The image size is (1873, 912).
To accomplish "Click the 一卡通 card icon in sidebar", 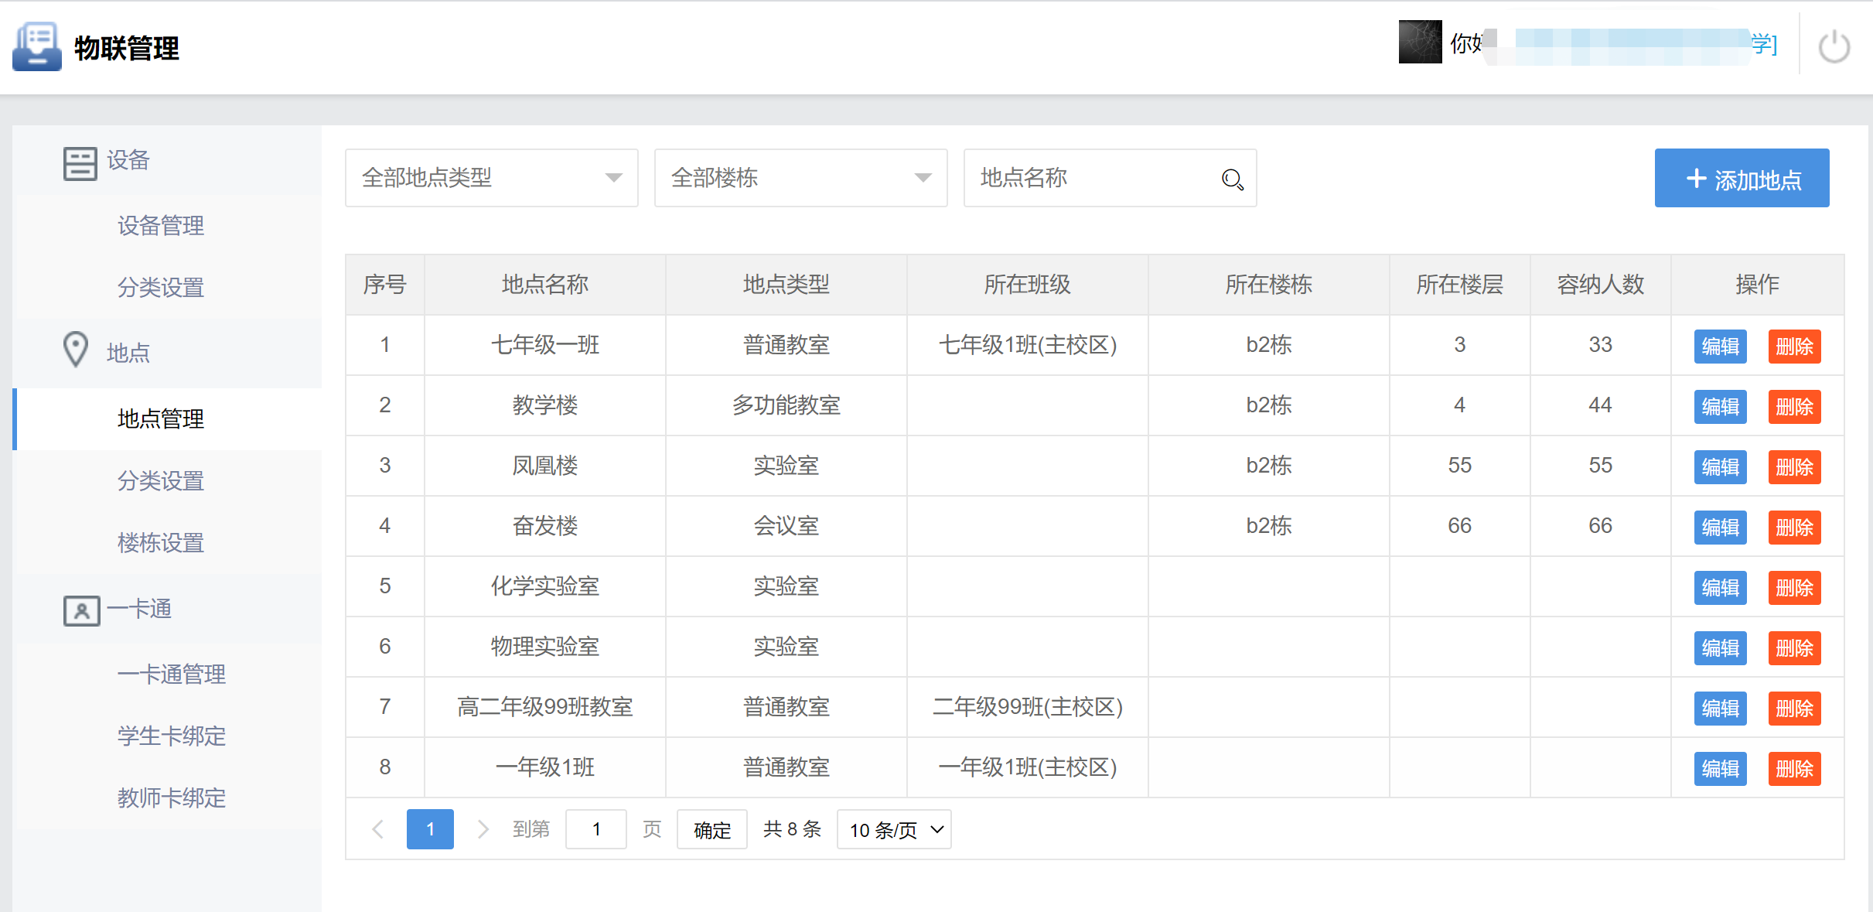I will (81, 610).
